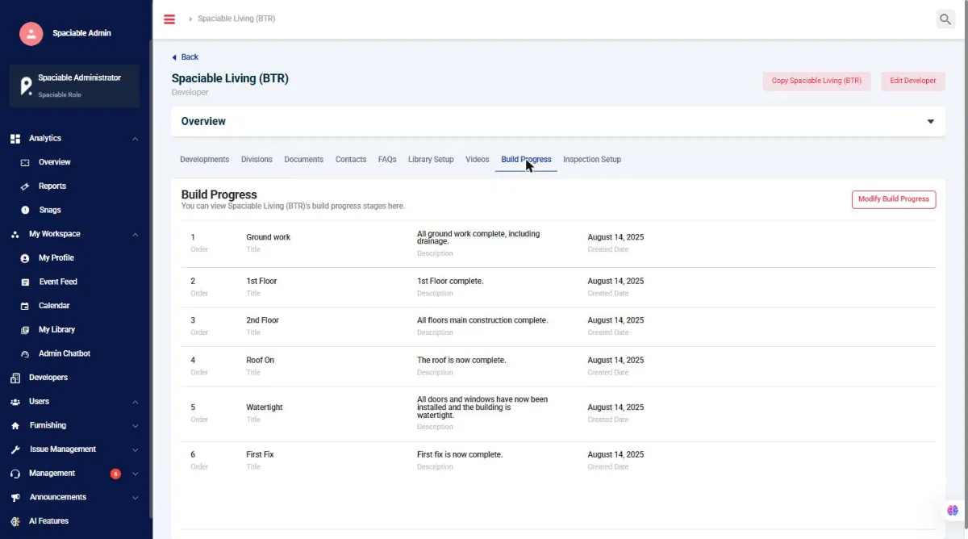Click the My Workspace icon
The image size is (968, 539).
pos(15,234)
